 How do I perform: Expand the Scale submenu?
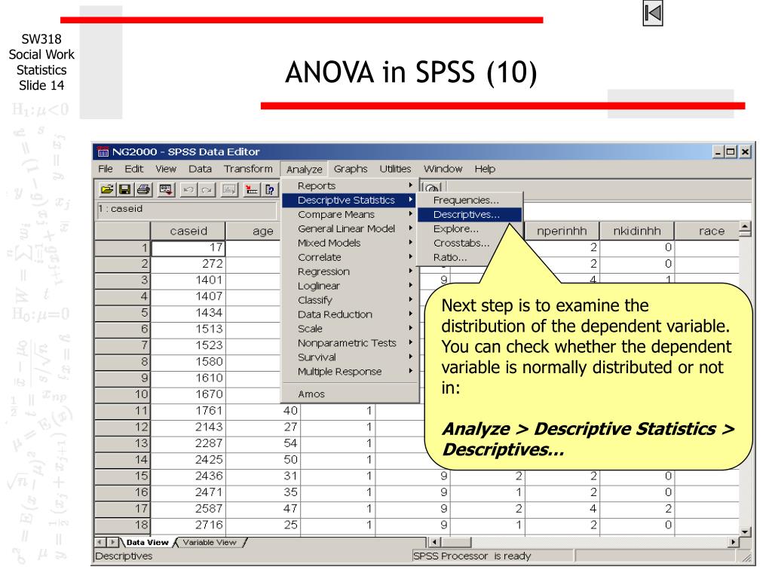click(x=350, y=329)
